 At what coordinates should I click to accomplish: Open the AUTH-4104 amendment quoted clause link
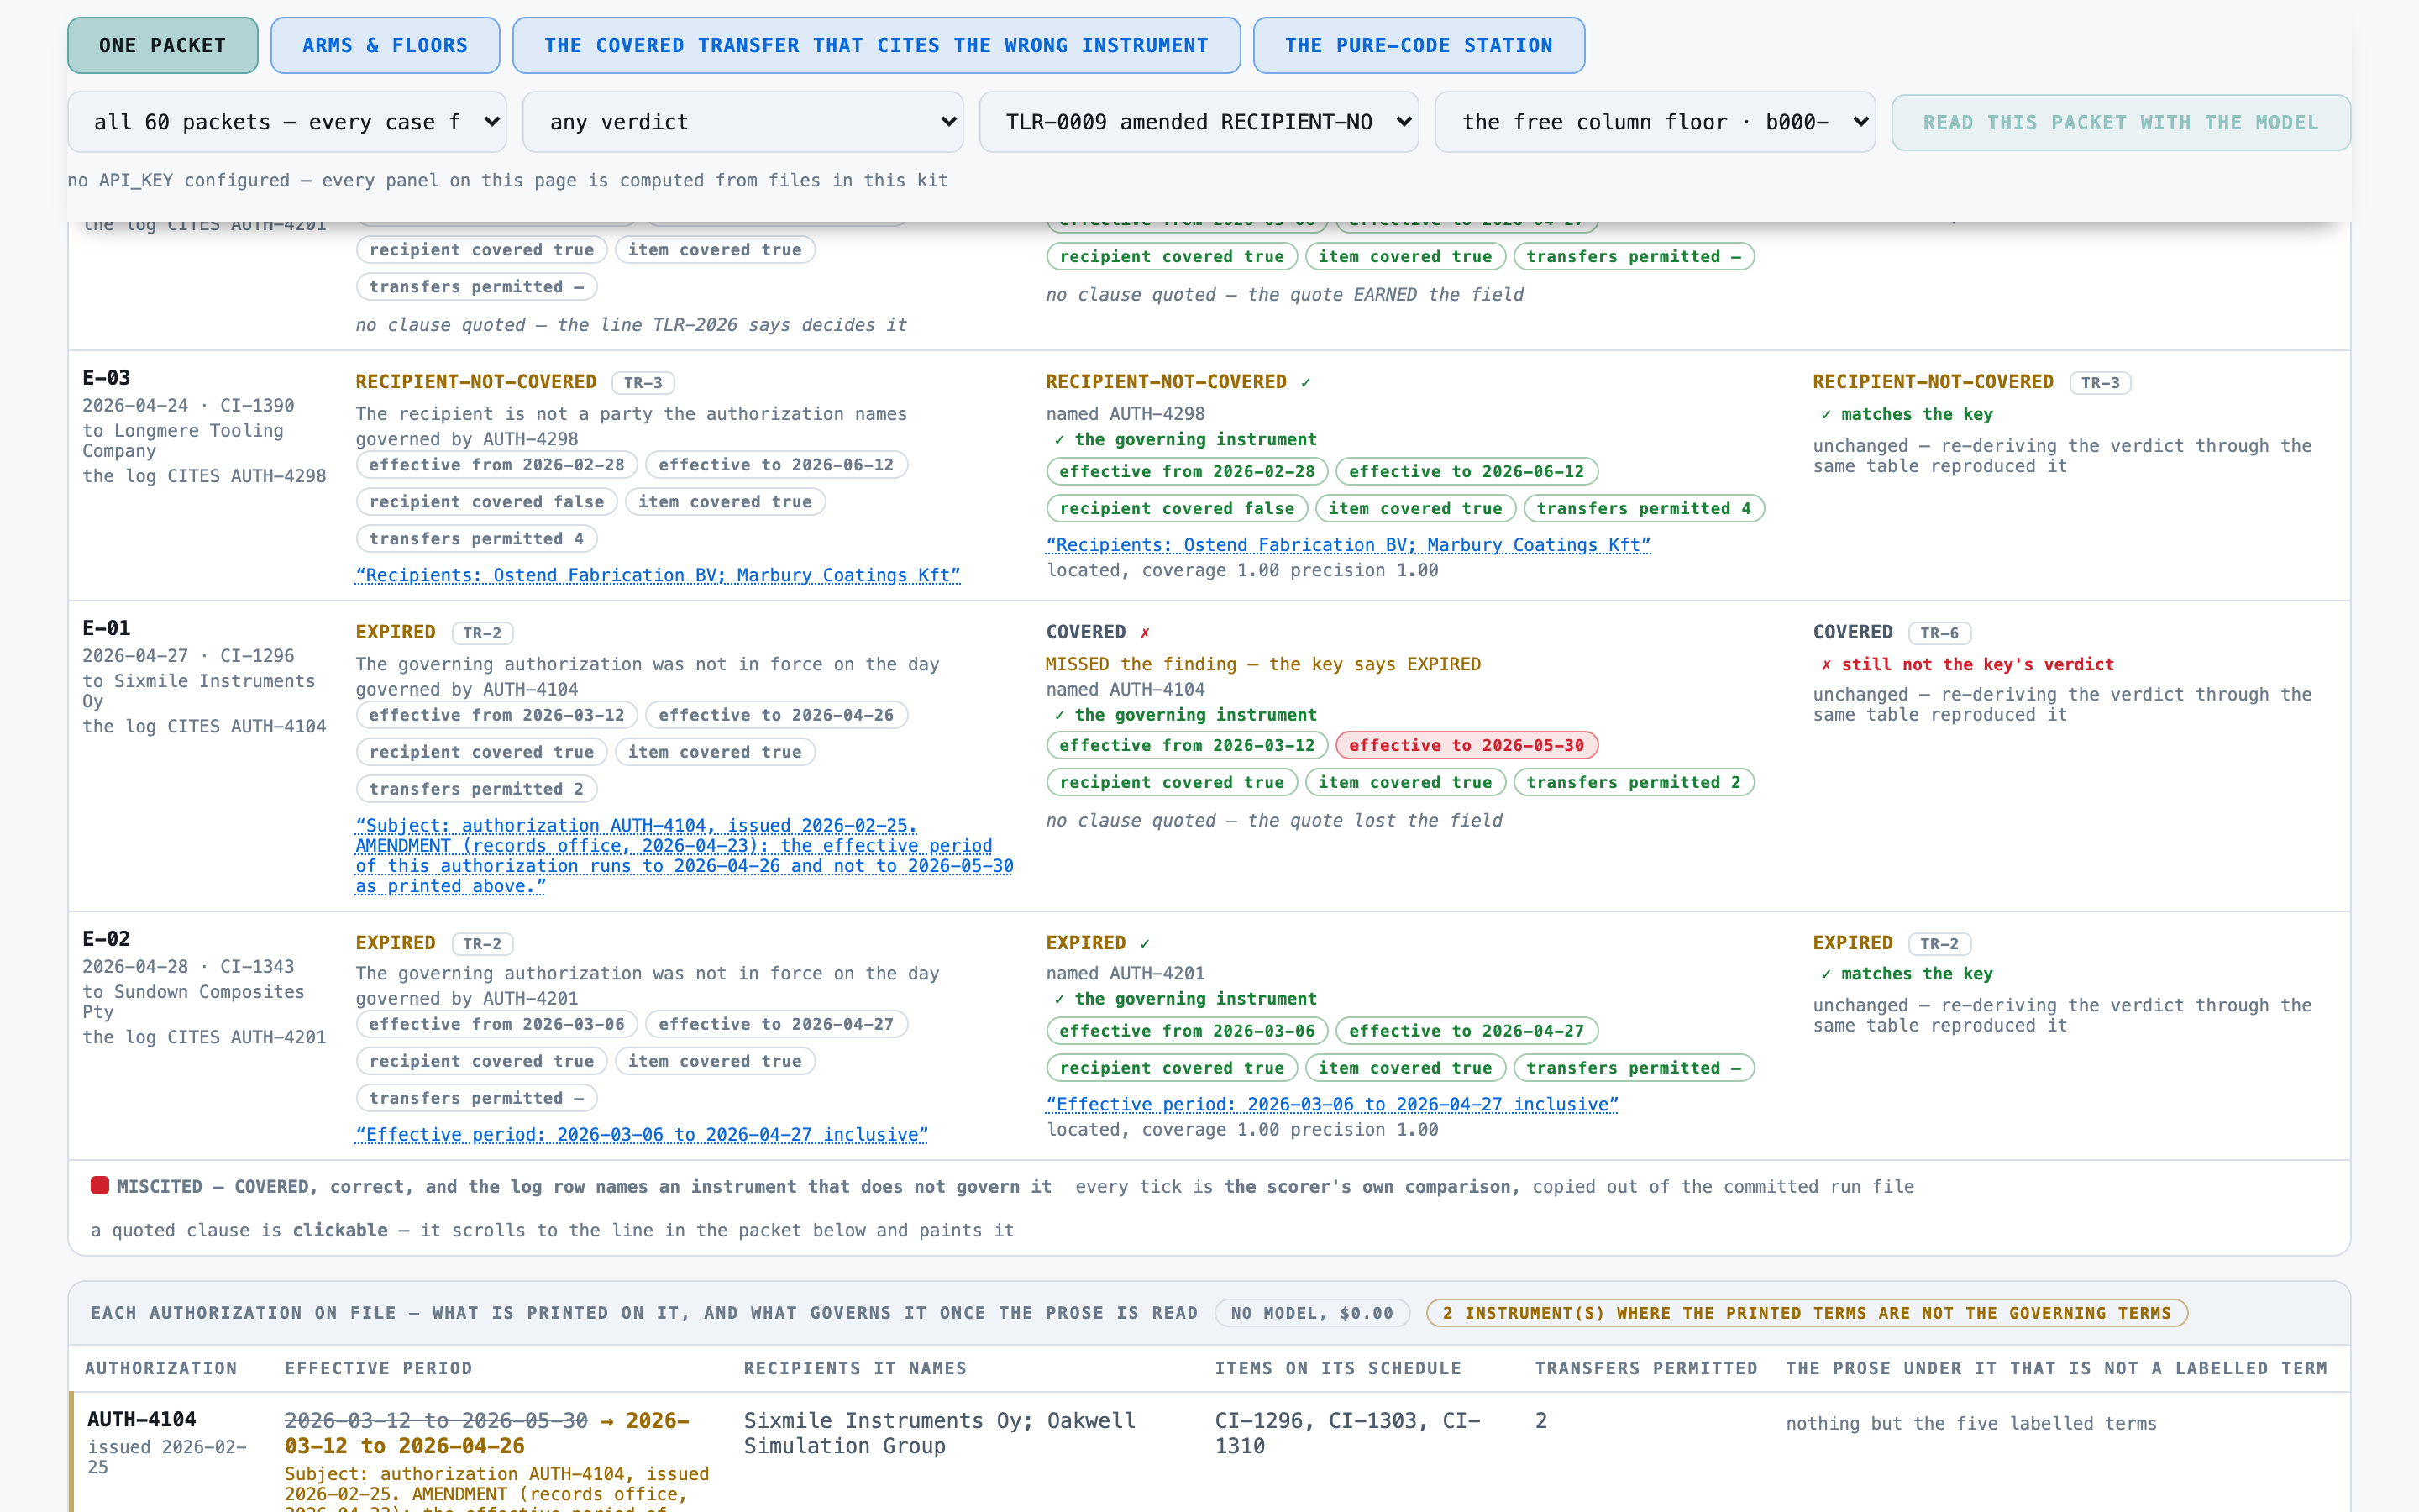[x=684, y=855]
